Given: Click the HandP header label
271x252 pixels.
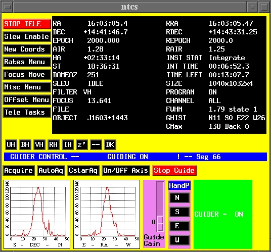Looking at the screenshot, I should pyautogui.click(x=179, y=185).
